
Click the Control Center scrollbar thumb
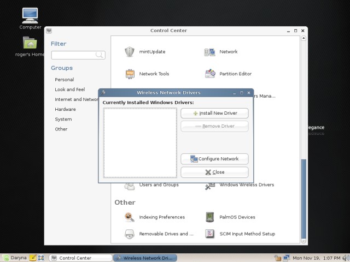(x=304, y=199)
